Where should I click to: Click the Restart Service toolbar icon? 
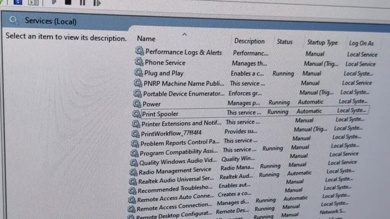(x=97, y=3)
